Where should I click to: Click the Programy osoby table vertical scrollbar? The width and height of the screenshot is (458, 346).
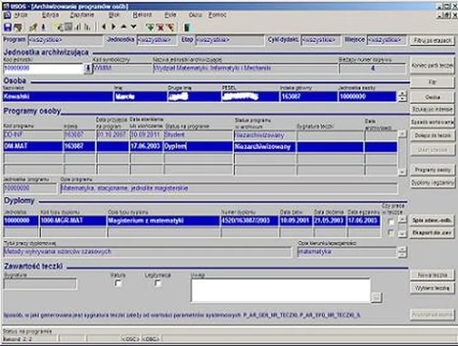tap(401, 153)
